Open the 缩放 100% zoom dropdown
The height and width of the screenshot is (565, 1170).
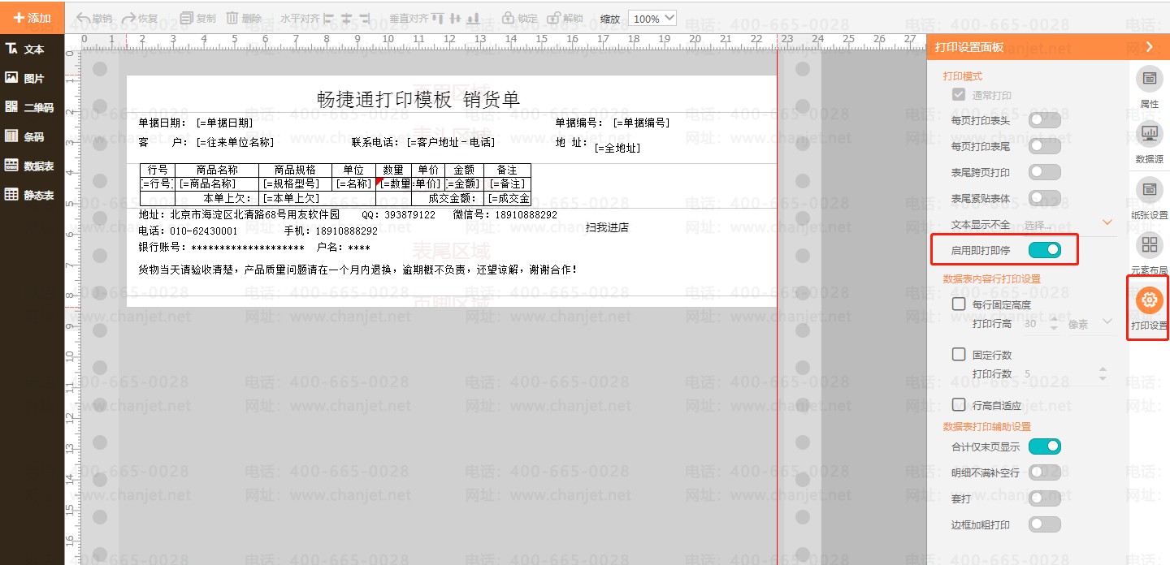[652, 18]
